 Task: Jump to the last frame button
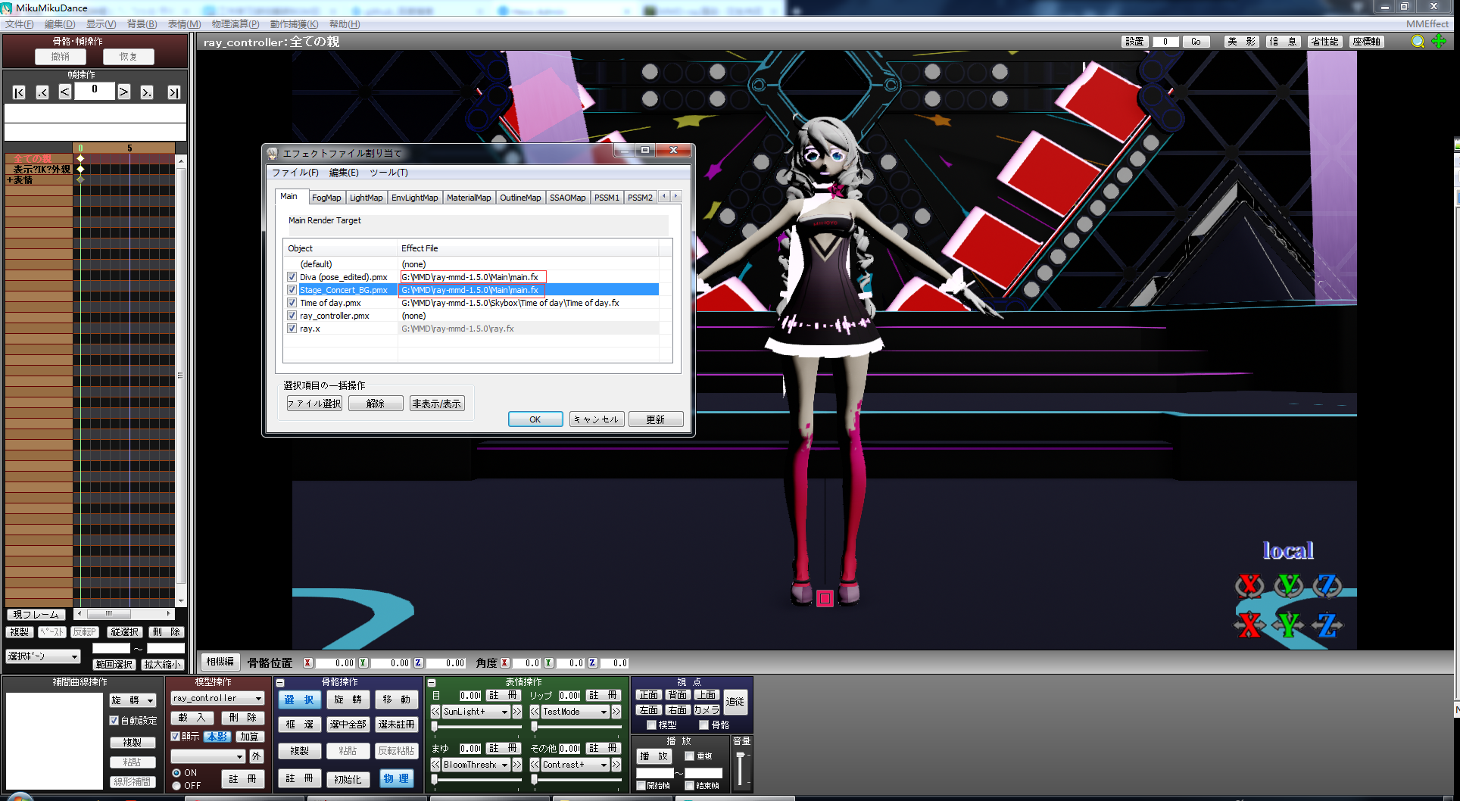point(174,92)
